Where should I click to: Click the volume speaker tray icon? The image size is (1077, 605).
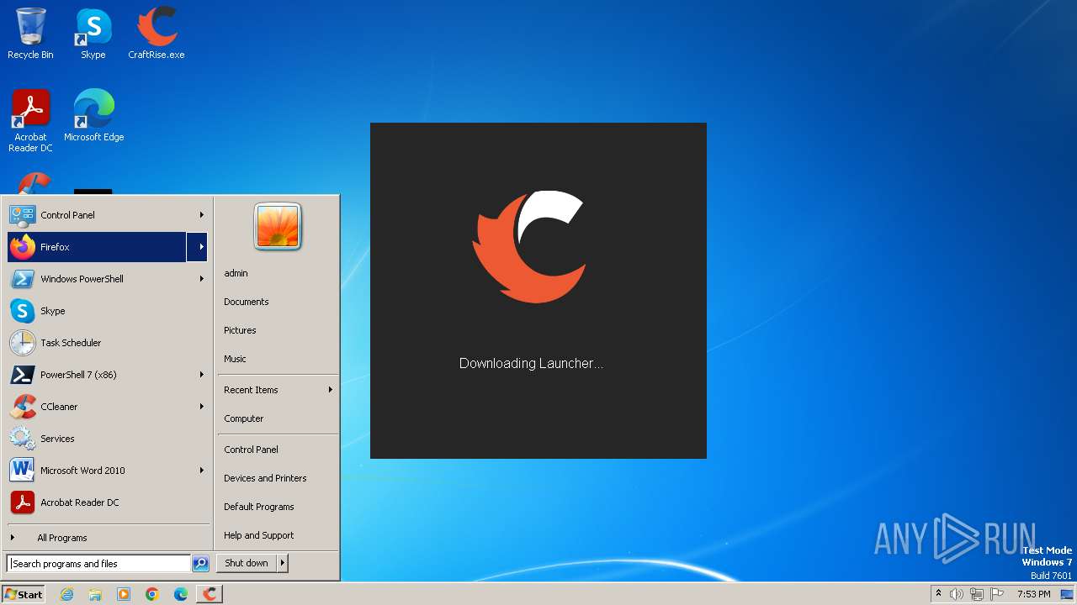click(x=957, y=594)
